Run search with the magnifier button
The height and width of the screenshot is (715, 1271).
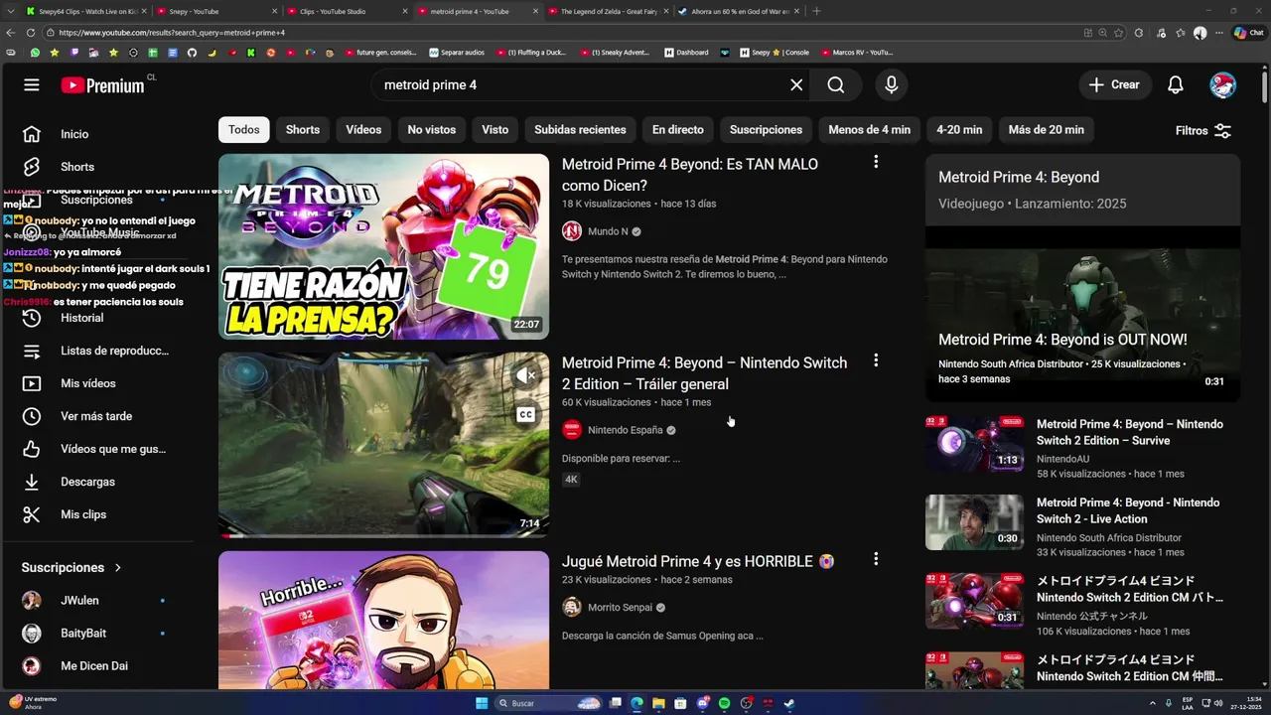point(836,85)
